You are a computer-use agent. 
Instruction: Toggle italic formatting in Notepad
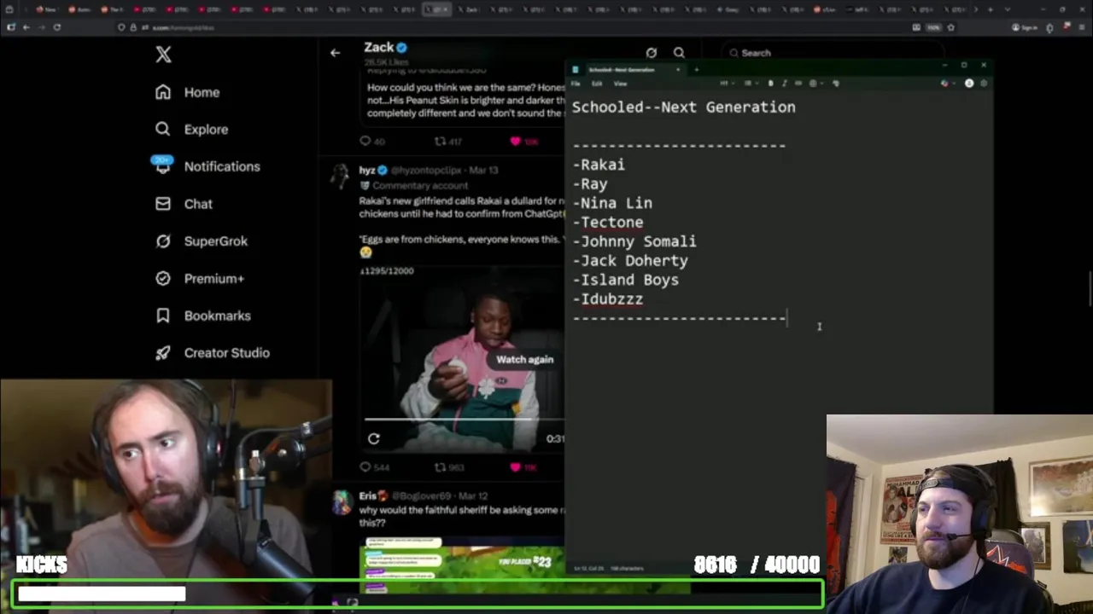(785, 84)
